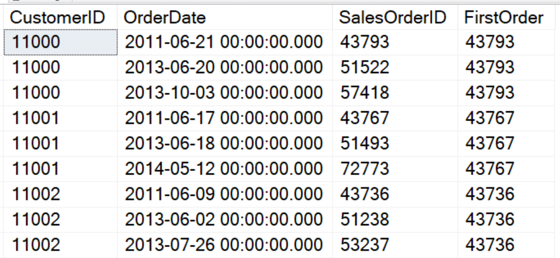The width and height of the screenshot is (560, 258).
Task: Select SalesOrderID cell 53237
Action: 395,245
